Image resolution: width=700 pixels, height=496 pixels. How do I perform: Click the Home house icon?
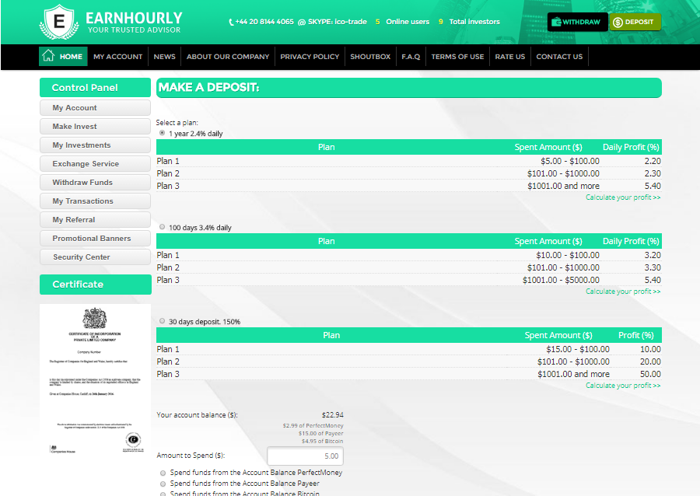click(48, 56)
